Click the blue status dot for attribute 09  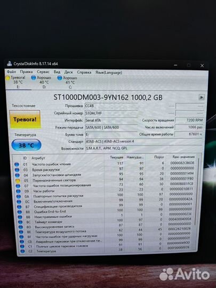pyautogui.click(x=18, y=191)
